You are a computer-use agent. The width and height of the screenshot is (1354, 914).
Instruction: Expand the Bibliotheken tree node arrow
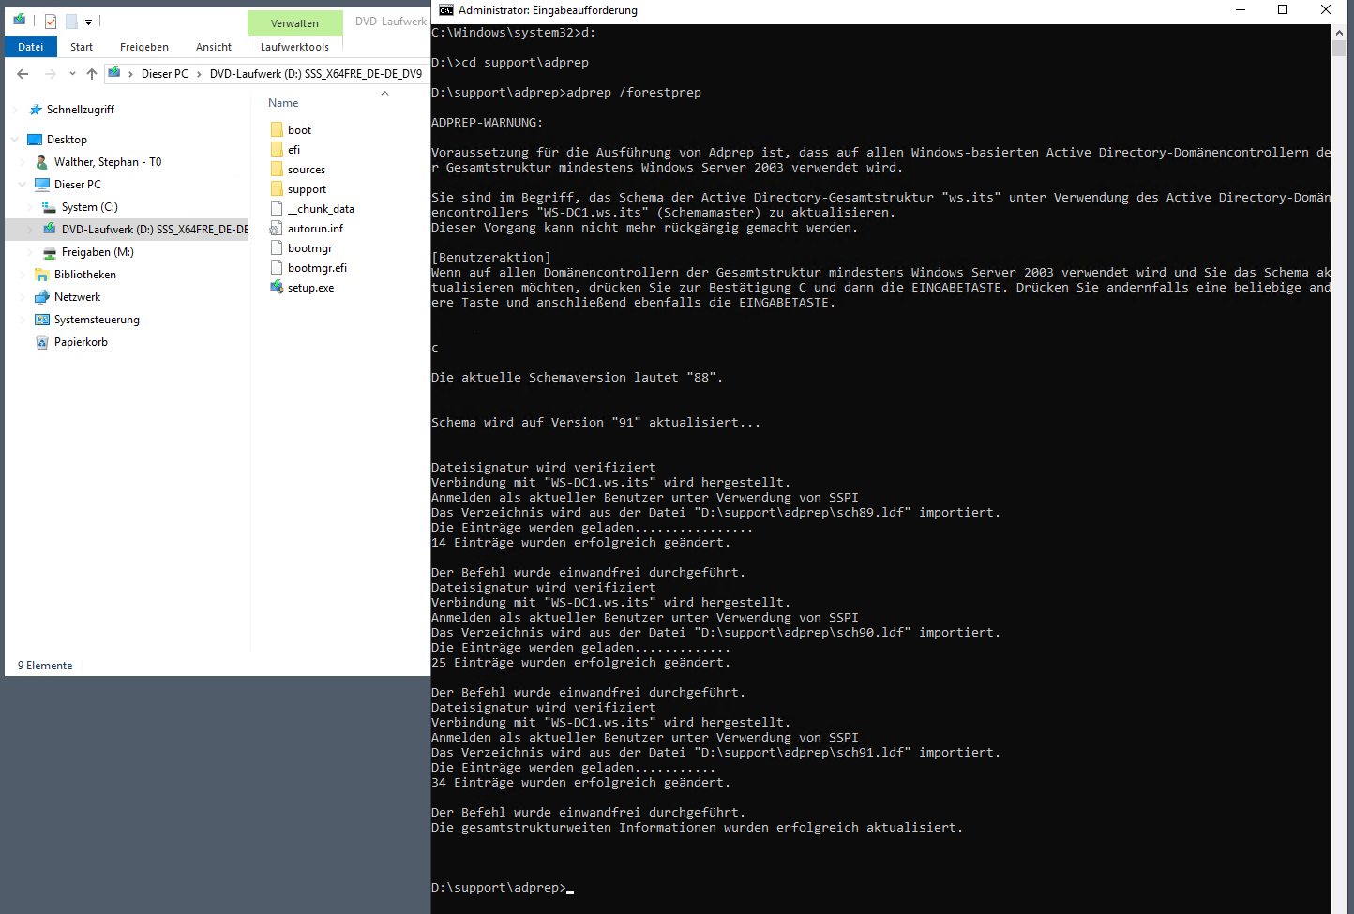23,275
